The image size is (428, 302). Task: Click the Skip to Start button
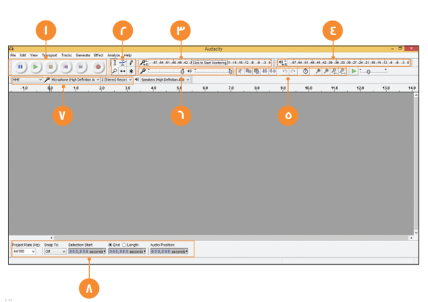click(66, 67)
